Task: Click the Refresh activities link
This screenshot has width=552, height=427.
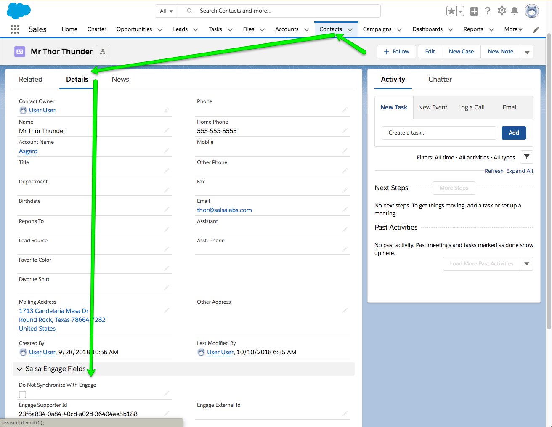Action: pos(494,171)
